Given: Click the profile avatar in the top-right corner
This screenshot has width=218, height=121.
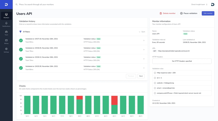Looking at the screenshot, I should pos(213,4).
